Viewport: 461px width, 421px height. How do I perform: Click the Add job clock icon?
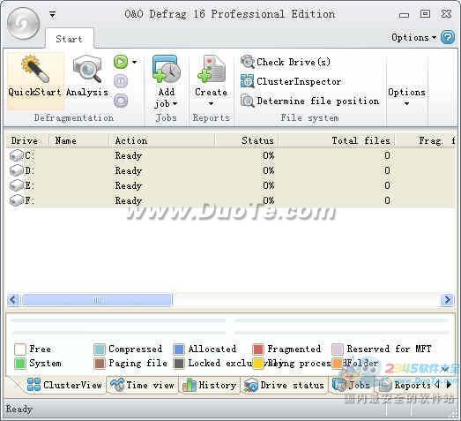pyautogui.click(x=166, y=70)
